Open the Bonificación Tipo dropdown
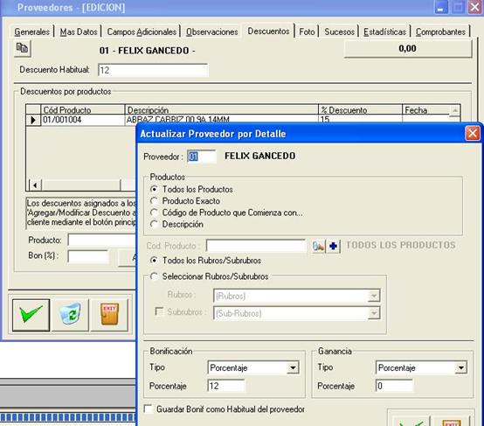The width and height of the screenshot is (484, 426). pos(293,368)
